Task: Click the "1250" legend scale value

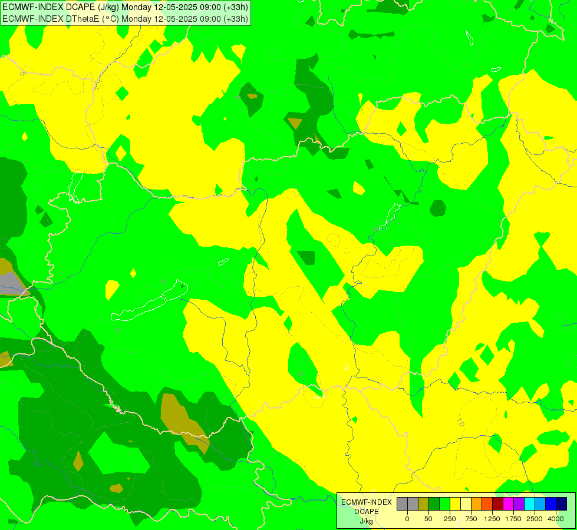Action: point(492,519)
